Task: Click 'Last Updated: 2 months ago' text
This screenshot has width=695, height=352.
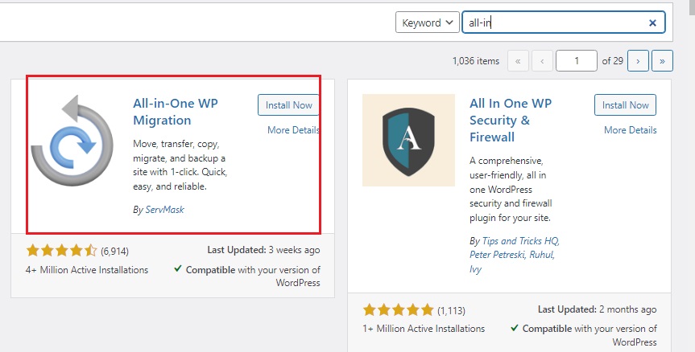Action: click(x=597, y=309)
